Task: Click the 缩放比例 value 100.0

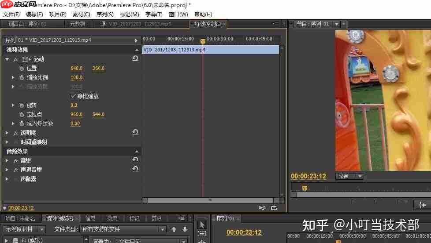Action: pyautogui.click(x=76, y=77)
